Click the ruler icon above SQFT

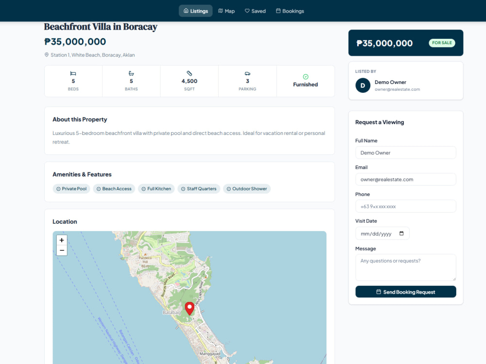pyautogui.click(x=190, y=73)
